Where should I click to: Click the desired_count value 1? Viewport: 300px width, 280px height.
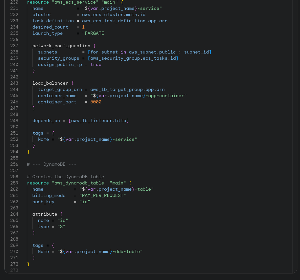pyautogui.click(x=83, y=27)
